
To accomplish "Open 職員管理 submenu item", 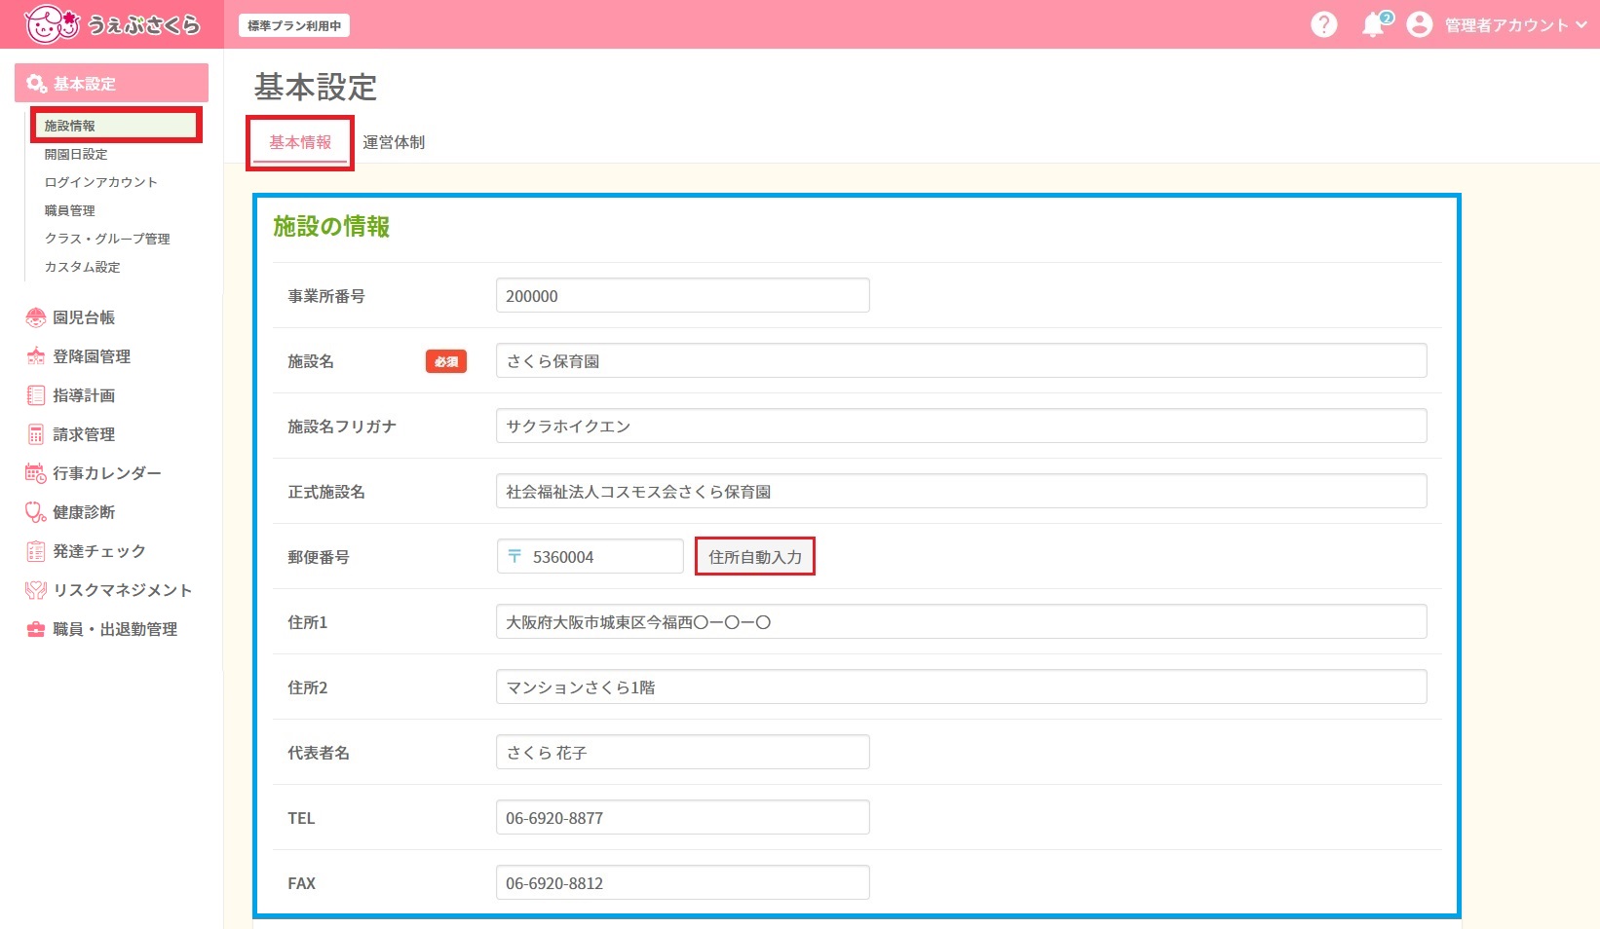I will point(70,210).
